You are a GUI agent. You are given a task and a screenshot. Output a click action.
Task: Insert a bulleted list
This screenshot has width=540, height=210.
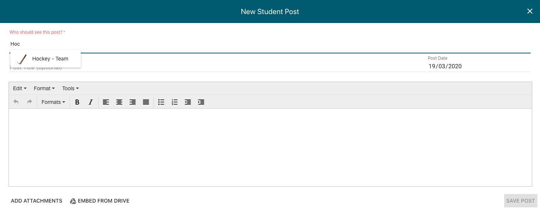(161, 102)
